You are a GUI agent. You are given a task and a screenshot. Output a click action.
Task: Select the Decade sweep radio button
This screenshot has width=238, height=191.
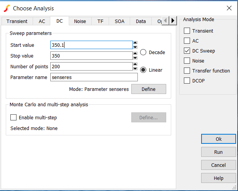143,52
